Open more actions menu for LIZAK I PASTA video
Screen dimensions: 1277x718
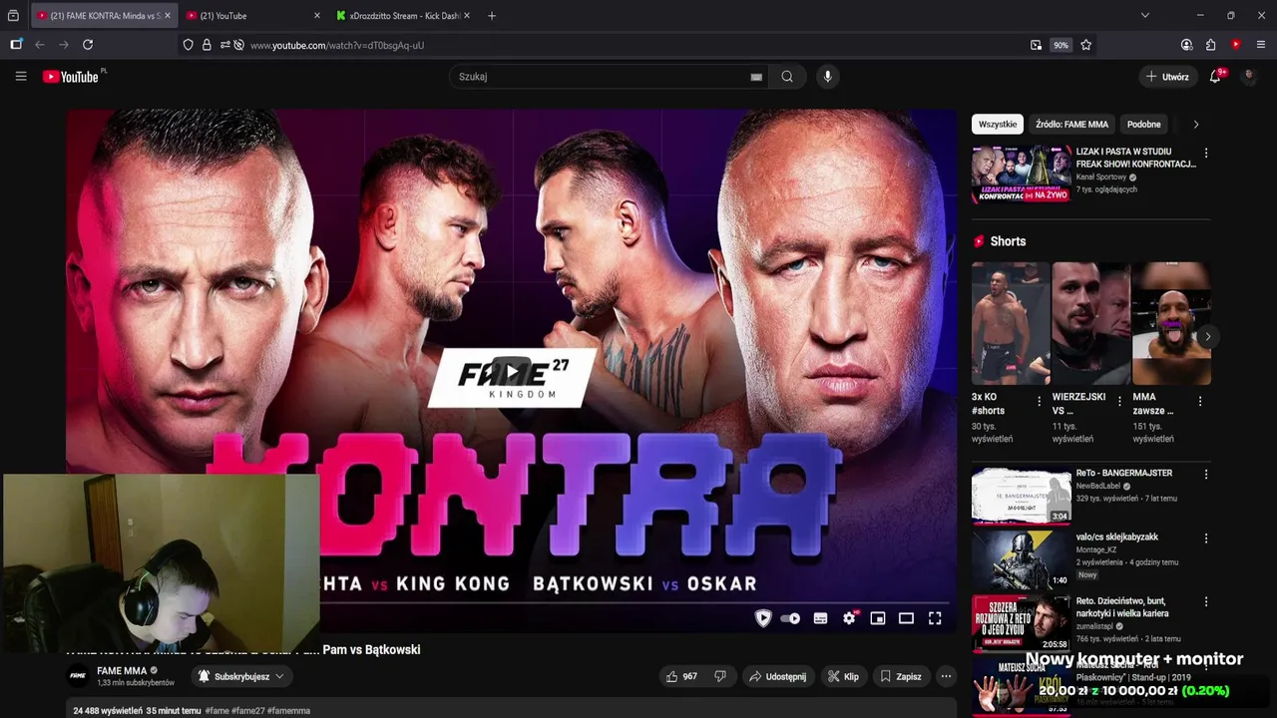point(1206,154)
